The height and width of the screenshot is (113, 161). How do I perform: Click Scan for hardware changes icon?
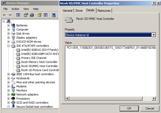tap(54, 15)
